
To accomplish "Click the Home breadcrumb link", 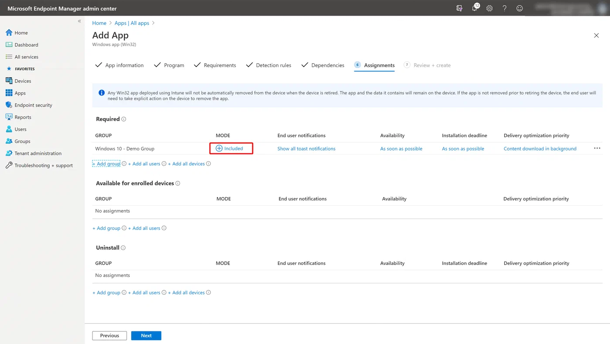I will click(x=99, y=23).
